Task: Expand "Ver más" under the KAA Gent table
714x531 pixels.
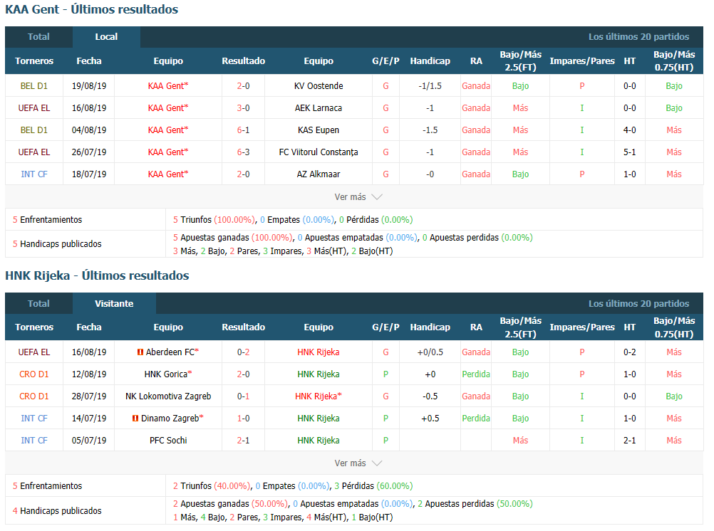Action: click(358, 197)
